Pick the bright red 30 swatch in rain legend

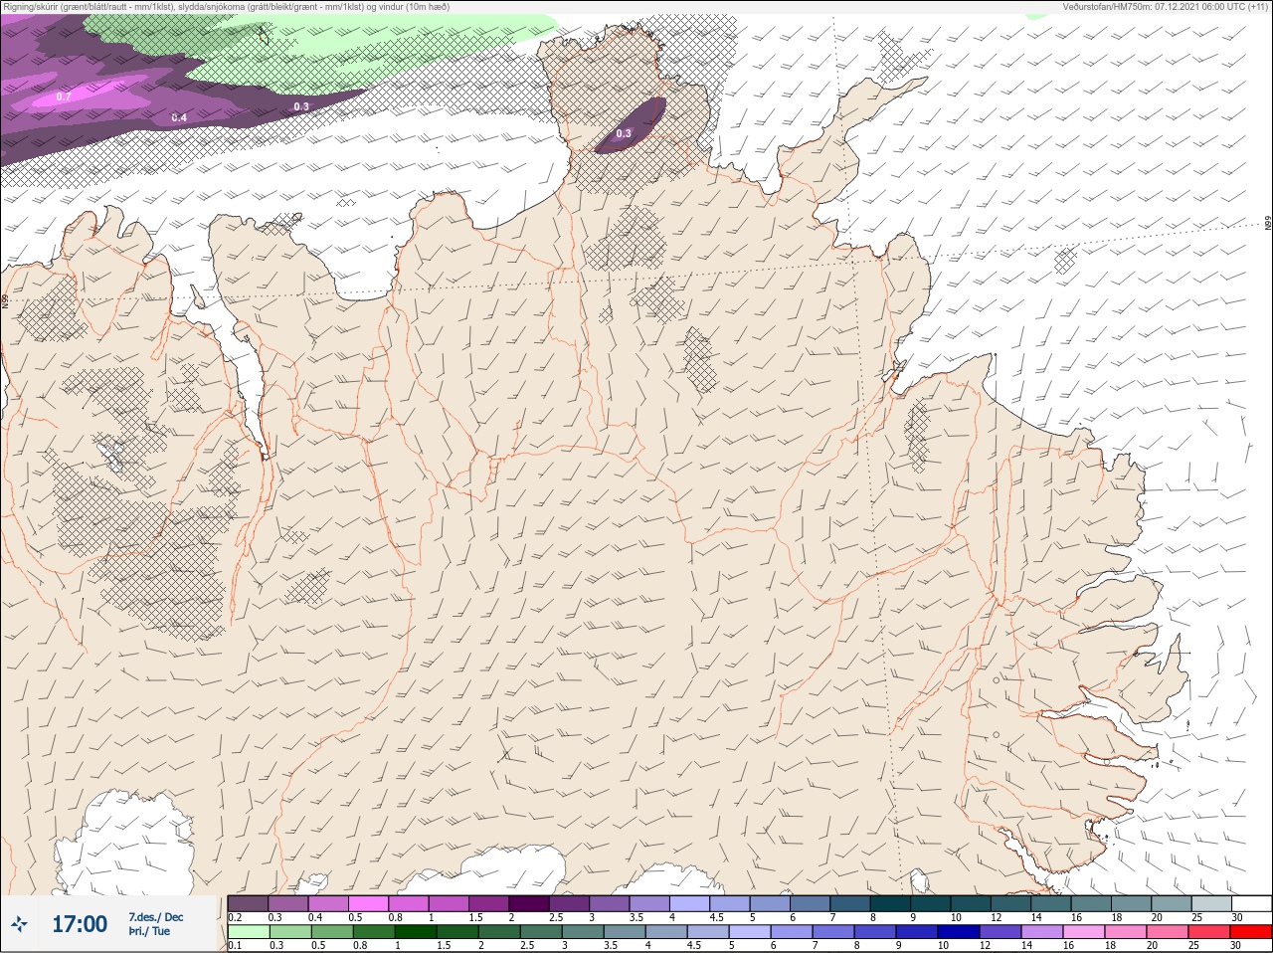pos(1250,932)
